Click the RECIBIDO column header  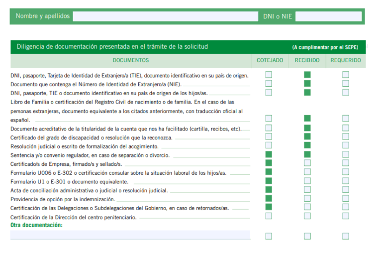click(307, 60)
